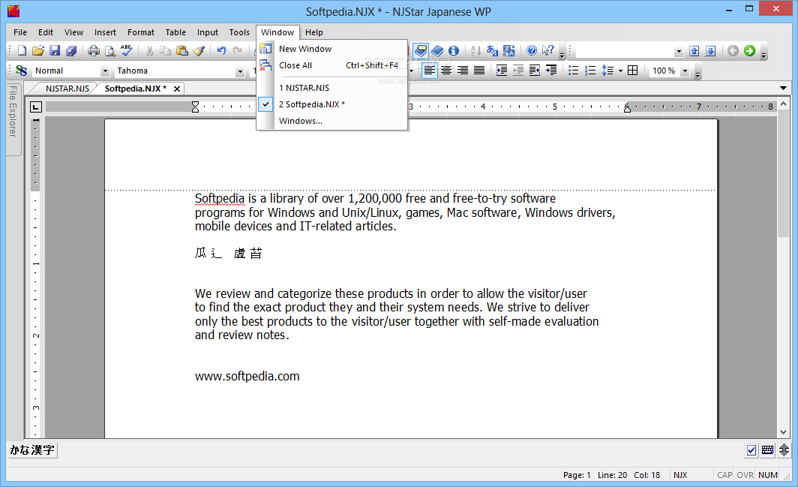Activate the What's This pointer help
The image size is (798, 487).
point(547,50)
